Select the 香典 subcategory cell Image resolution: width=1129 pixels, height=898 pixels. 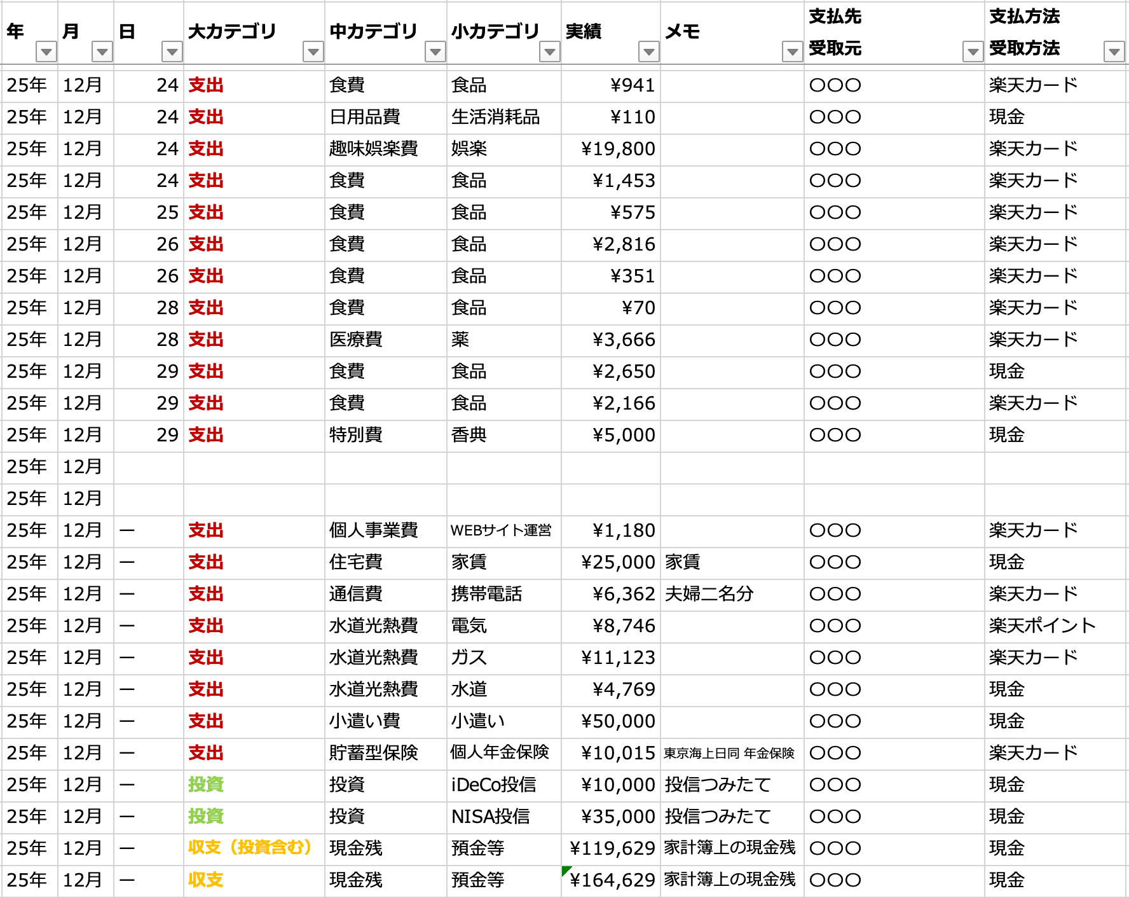(x=469, y=435)
